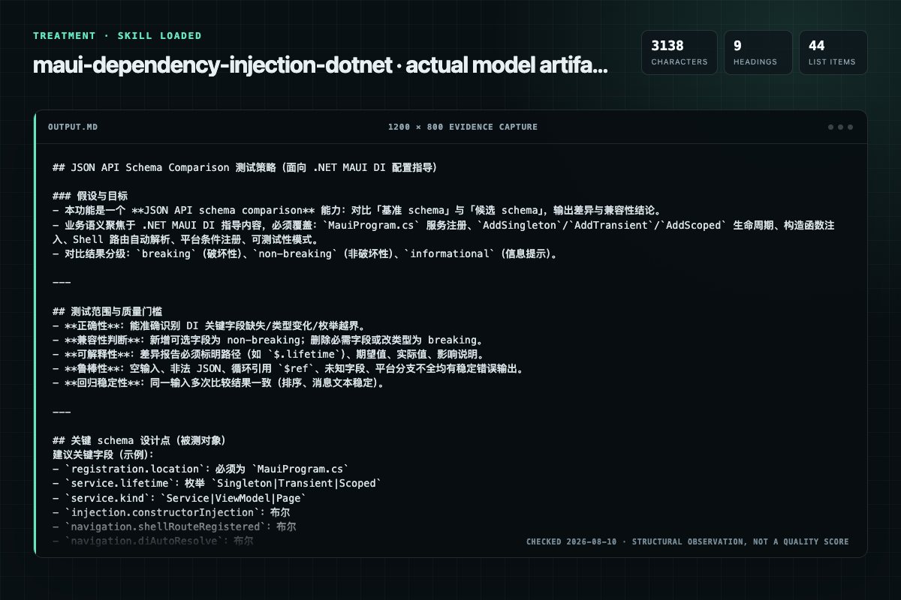The image size is (901, 600).
Task: Click the "## 测试范围与质量门槛" heading
Action: (x=108, y=310)
